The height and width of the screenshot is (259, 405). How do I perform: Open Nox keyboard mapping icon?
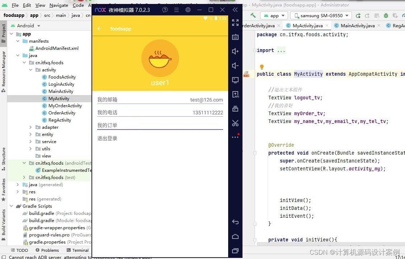235,37
